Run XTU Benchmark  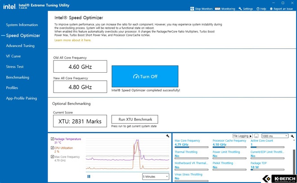point(135,119)
